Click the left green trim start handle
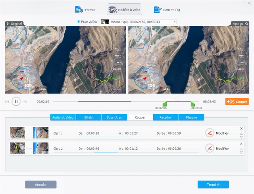This screenshot has width=254, height=194. tap(165, 105)
